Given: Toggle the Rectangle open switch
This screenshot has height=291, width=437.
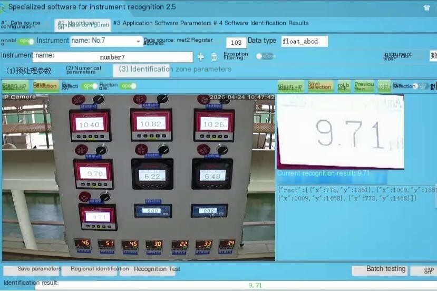Looking at the screenshot, I should (129, 86).
